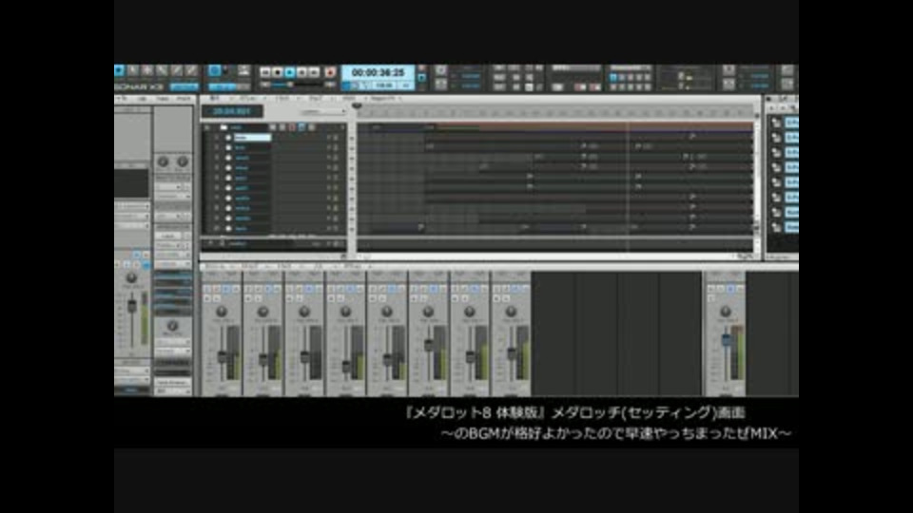This screenshot has width=913, height=513.
Task: Open the Region FX menu in Track view
Action: point(383,99)
